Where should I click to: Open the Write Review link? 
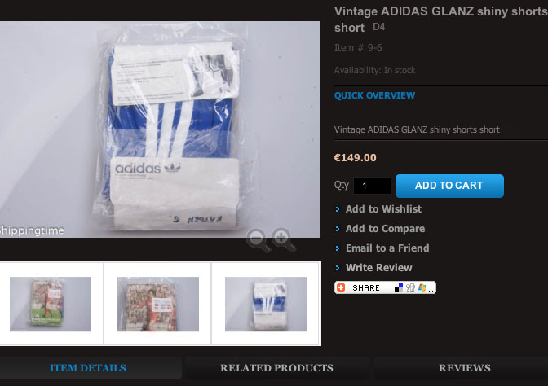tap(379, 268)
